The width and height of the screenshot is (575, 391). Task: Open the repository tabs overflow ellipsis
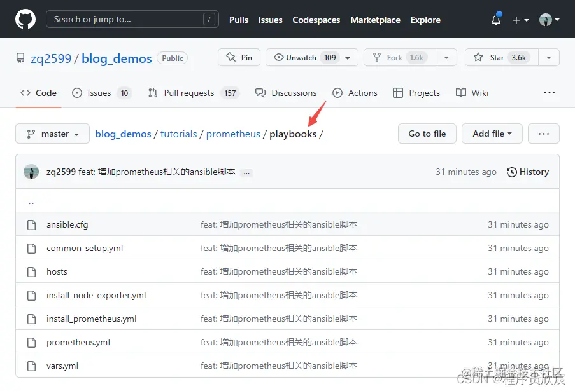click(x=550, y=93)
